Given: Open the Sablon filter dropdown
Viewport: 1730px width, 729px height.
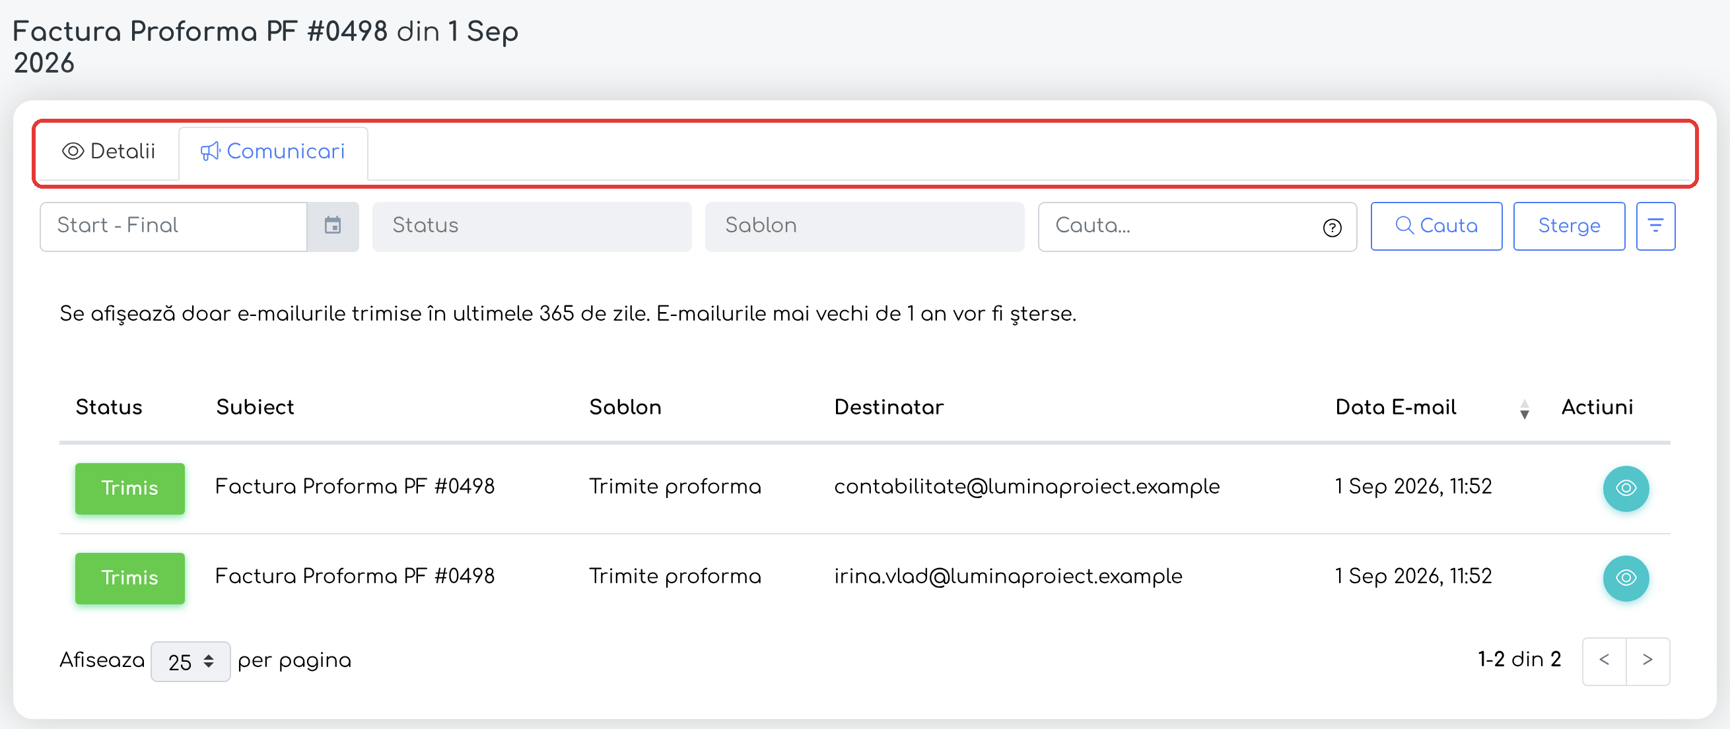Looking at the screenshot, I should tap(864, 226).
